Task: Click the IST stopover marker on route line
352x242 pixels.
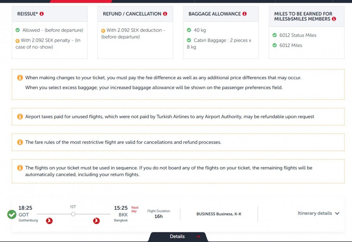Action: [73, 214]
